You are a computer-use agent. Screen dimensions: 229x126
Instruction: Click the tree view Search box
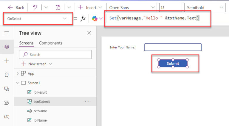[x=55, y=54]
